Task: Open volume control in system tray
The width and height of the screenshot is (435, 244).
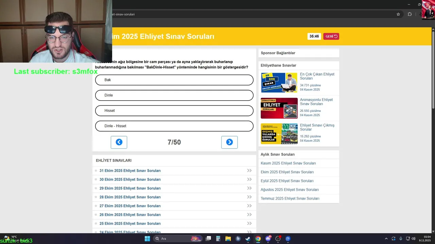Action: tap(414, 239)
